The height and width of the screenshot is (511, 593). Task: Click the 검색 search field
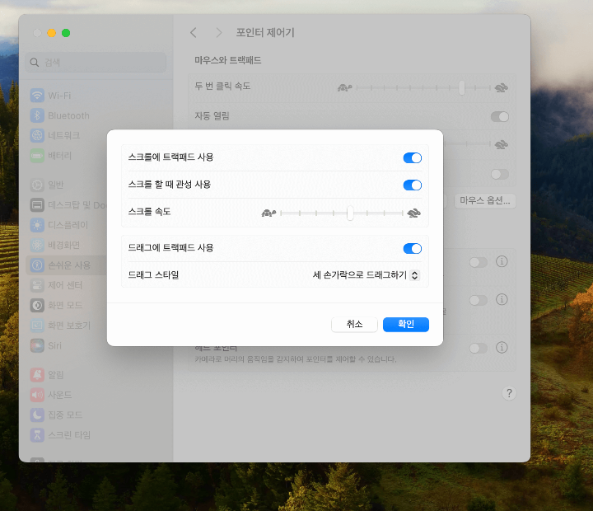tap(96, 63)
